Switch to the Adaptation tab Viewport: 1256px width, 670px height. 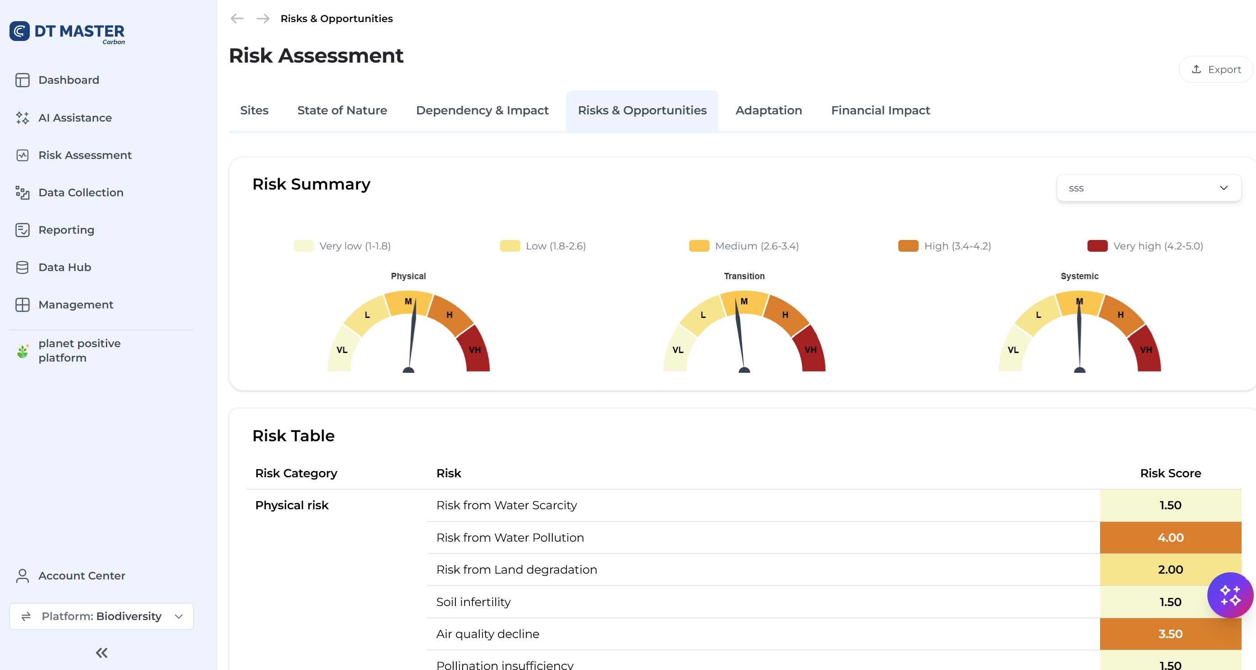pos(769,111)
